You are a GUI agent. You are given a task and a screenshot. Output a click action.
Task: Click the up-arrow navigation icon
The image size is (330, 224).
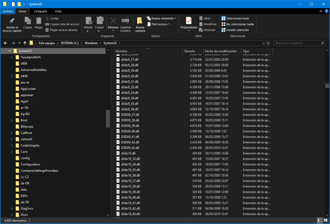click(x=25, y=43)
